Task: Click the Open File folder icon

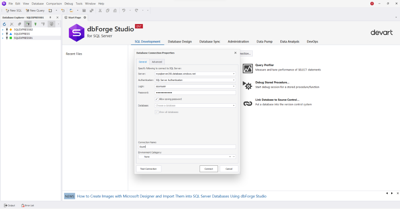Action: (72, 10)
